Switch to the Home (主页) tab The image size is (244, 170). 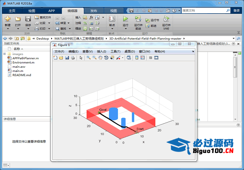12,11
